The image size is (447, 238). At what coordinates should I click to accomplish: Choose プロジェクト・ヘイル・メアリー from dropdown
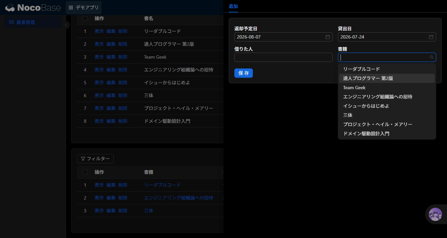point(387,124)
